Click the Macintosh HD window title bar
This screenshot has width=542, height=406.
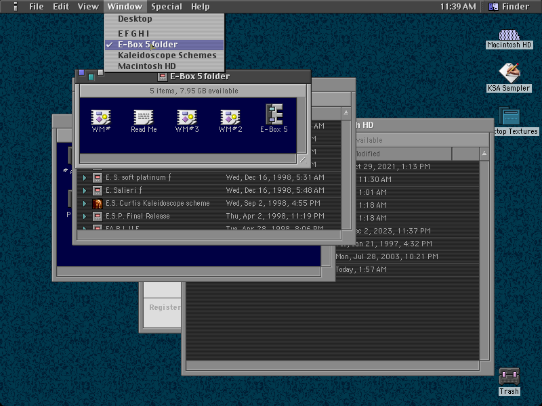coord(425,125)
